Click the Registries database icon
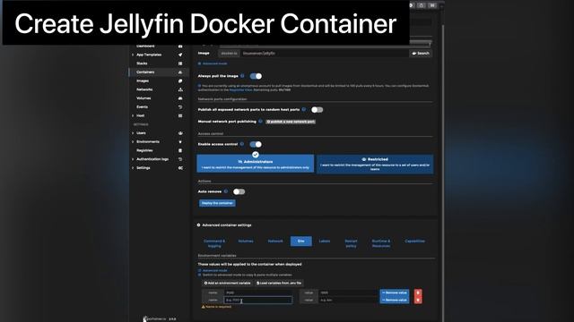 pos(180,150)
